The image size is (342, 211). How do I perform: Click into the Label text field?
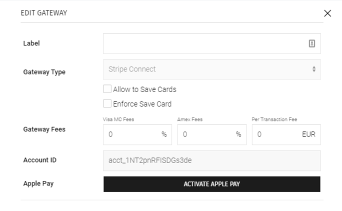204,44
